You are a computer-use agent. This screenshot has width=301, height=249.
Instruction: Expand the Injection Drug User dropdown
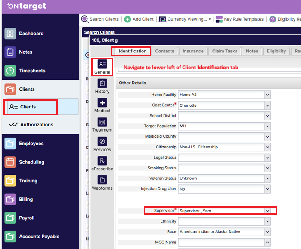(x=267, y=189)
